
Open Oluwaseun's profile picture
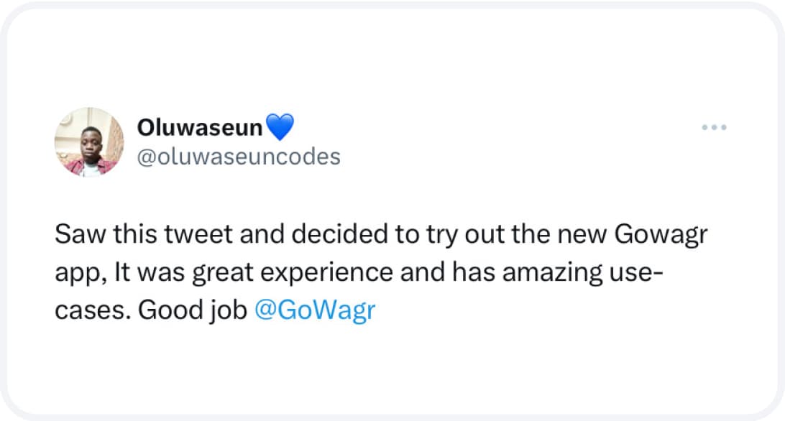click(x=89, y=142)
